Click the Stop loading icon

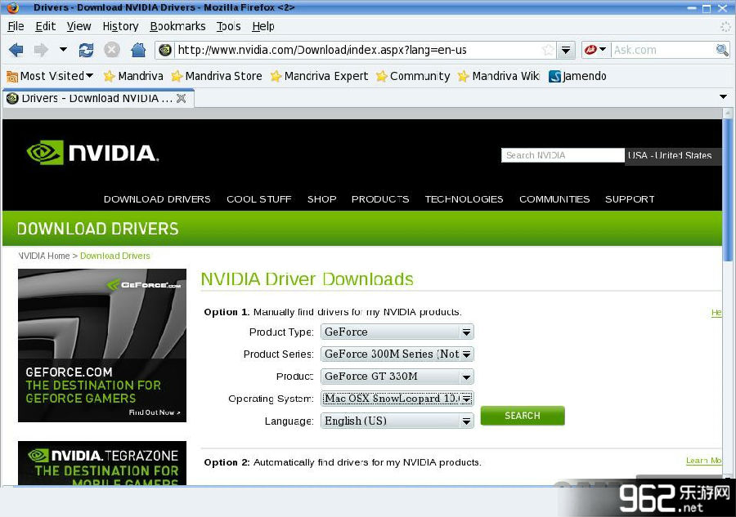[112, 50]
